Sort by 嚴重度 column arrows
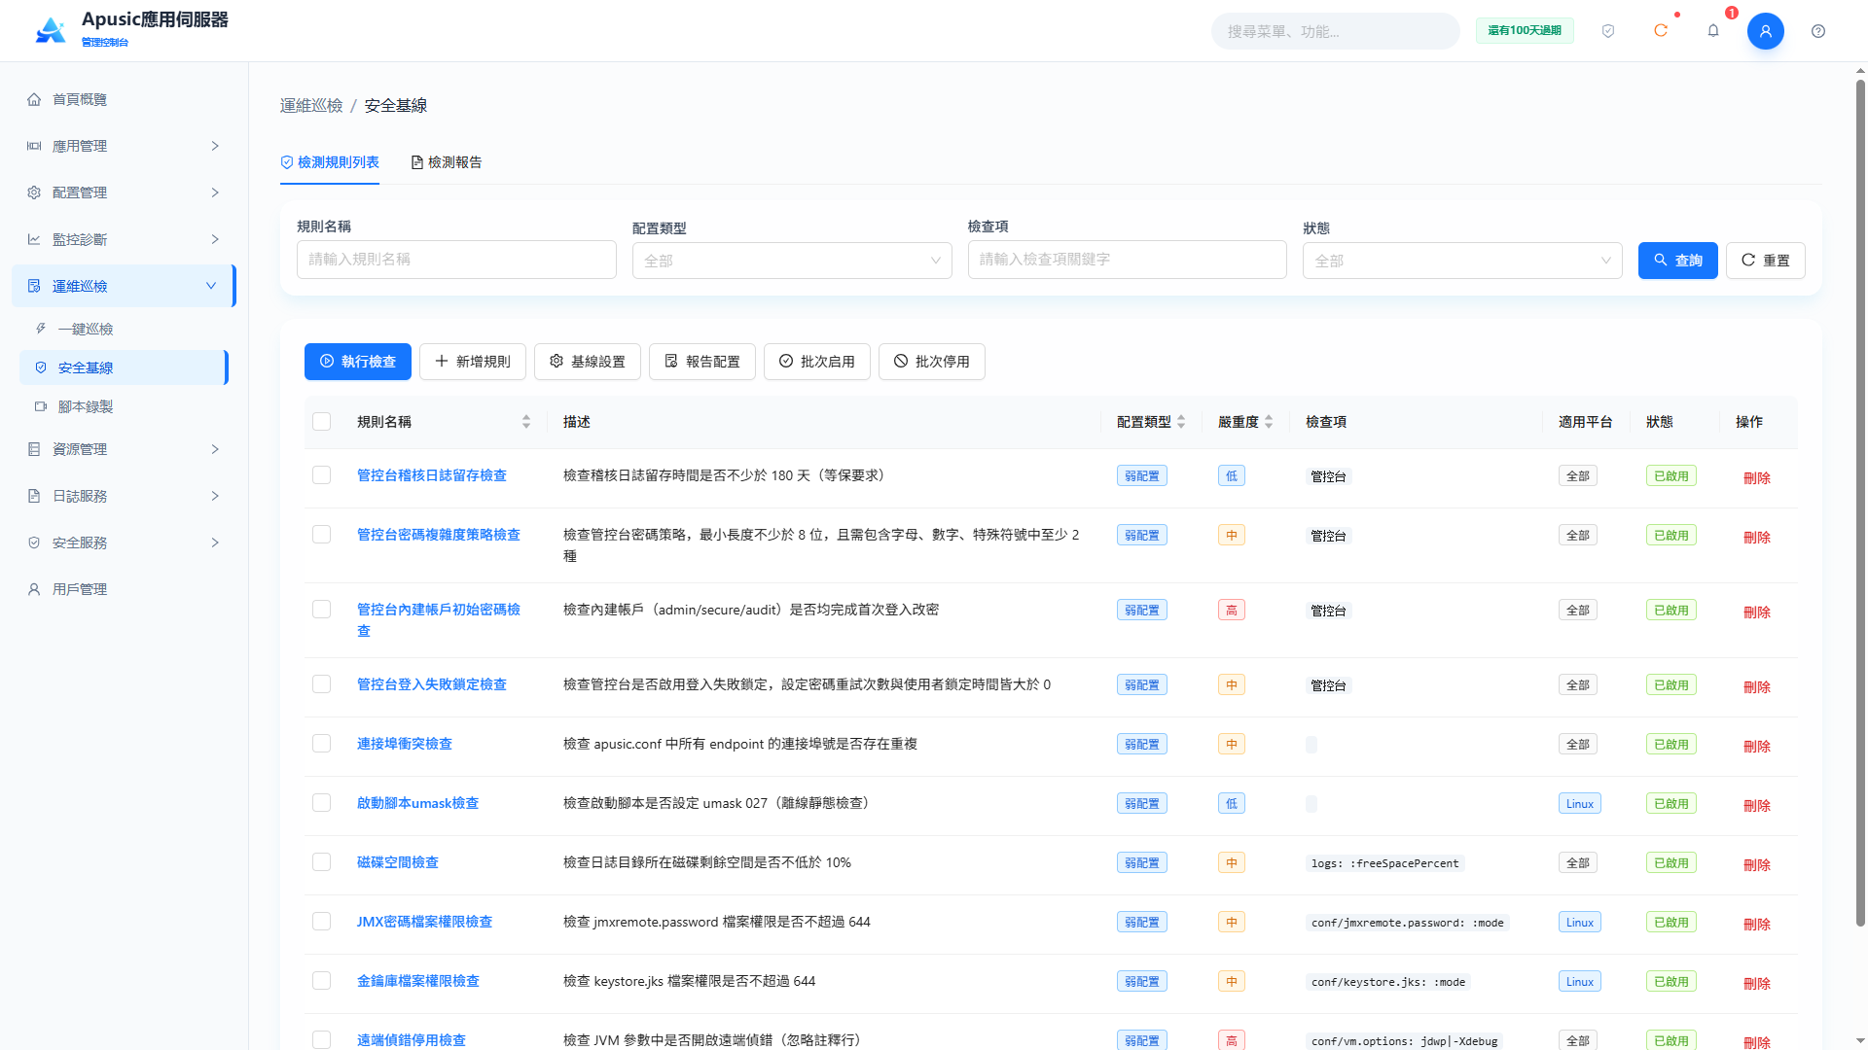Viewport: 1868px width, 1050px height. 1269,422
